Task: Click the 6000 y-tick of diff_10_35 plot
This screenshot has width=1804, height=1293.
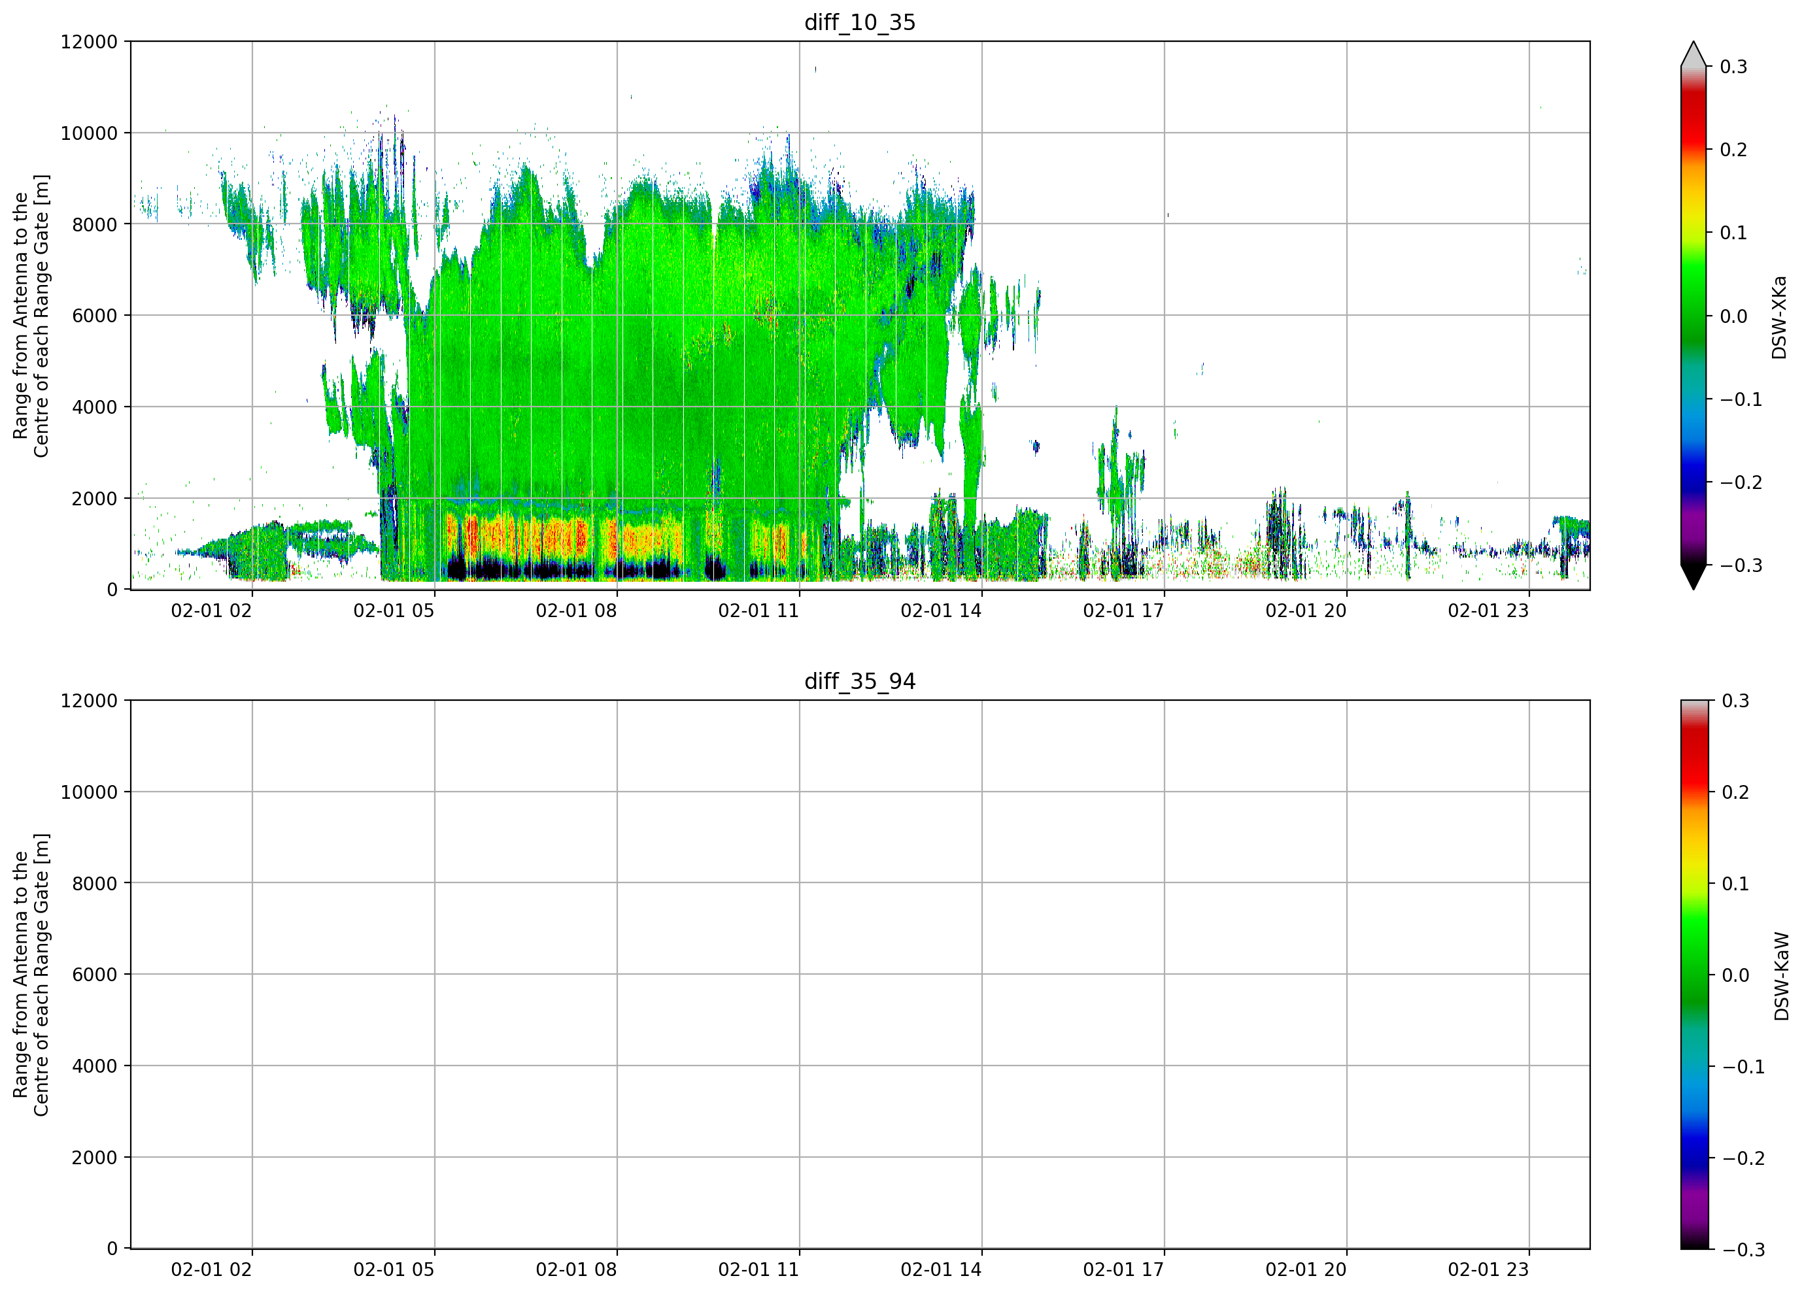Action: (95, 316)
